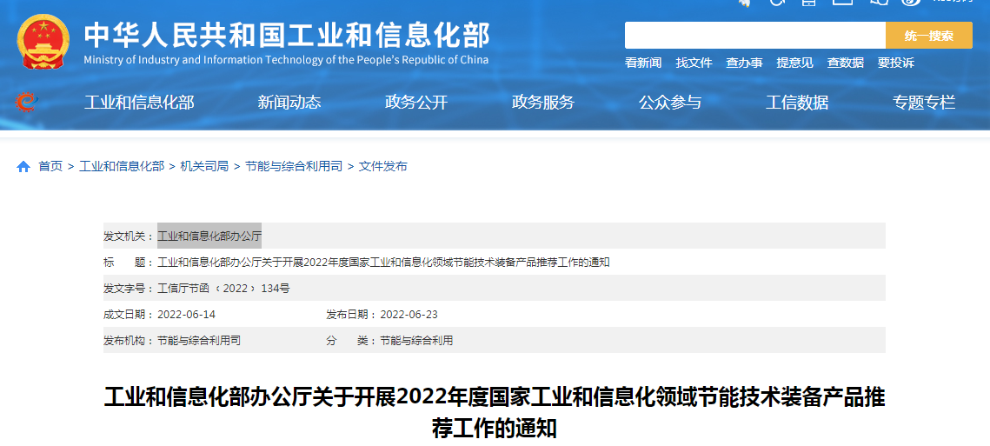Open the 找文件 quick link

[x=694, y=63]
